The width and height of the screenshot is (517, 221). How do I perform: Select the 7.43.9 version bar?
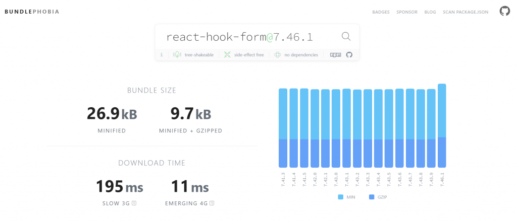pyautogui.click(x=431, y=128)
